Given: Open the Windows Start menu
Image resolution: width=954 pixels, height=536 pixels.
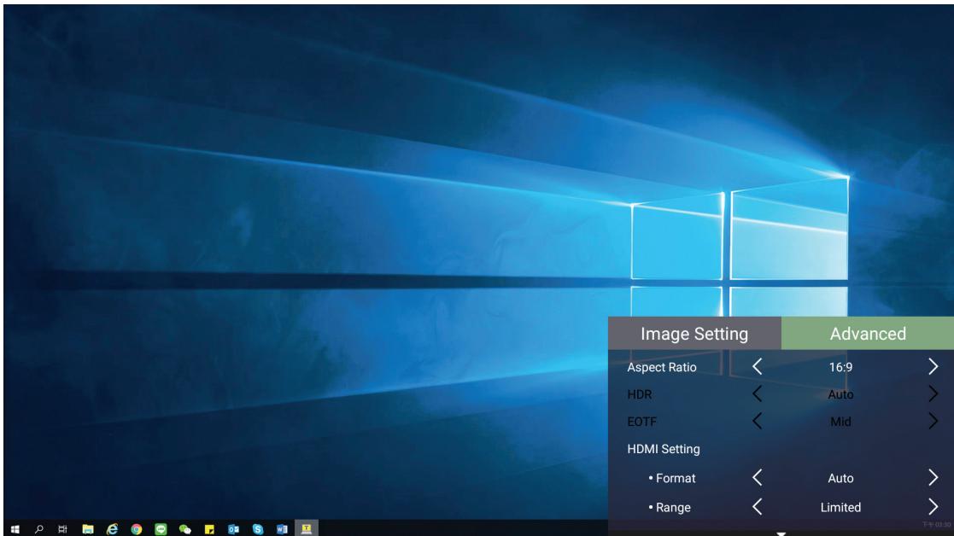Looking at the screenshot, I should pos(15,529).
